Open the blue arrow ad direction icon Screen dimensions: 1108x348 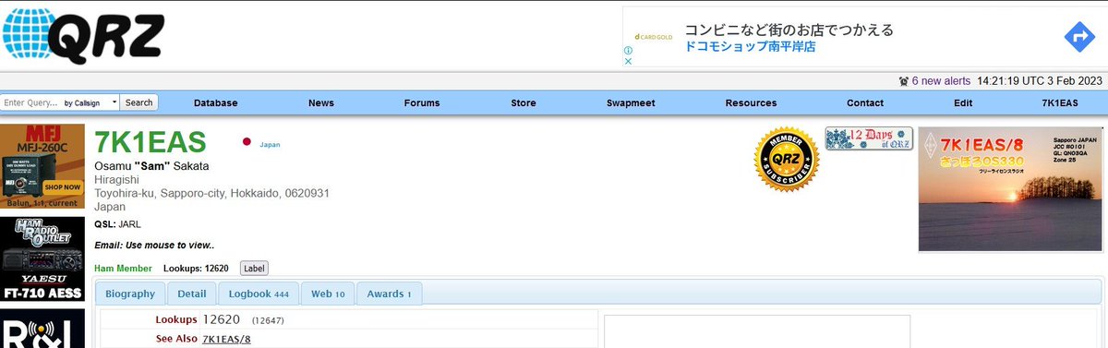(1079, 37)
